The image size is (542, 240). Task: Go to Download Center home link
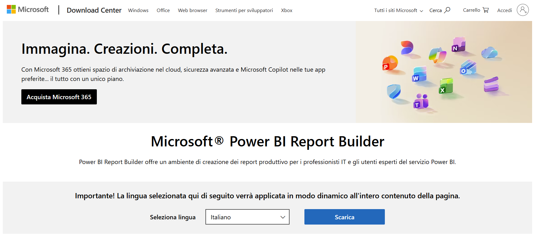coord(94,10)
